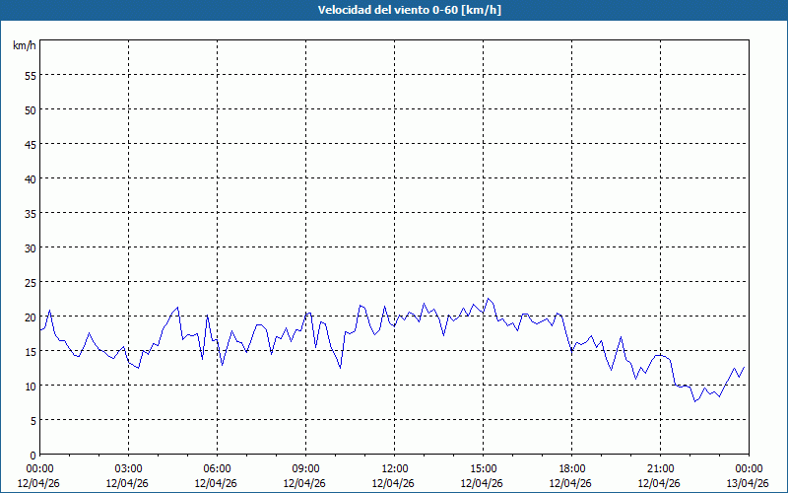The height and width of the screenshot is (493, 788).
Task: Select the 40 y-axis tick label
Action: [x=30, y=178]
